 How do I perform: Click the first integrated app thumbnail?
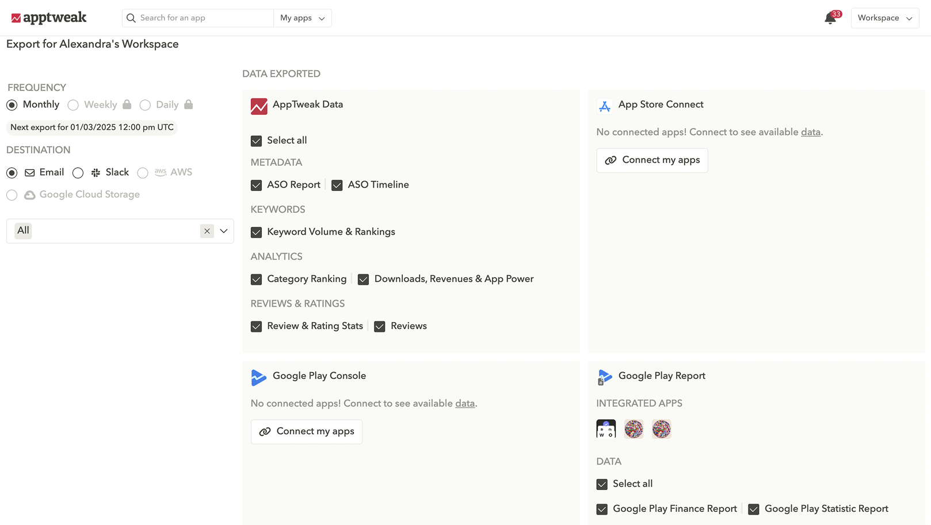[606, 429]
